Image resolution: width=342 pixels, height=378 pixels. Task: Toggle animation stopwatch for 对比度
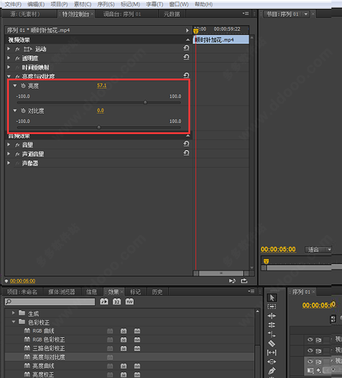[x=23, y=111]
